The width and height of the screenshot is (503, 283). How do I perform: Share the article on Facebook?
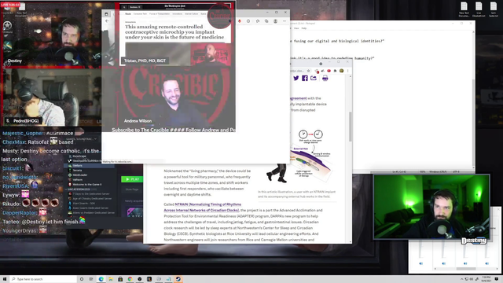305,78
